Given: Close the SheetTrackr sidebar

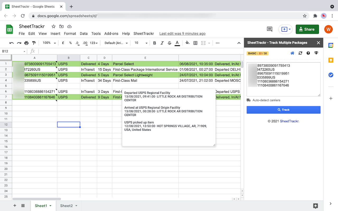Looking at the screenshot, I should pos(318,43).
